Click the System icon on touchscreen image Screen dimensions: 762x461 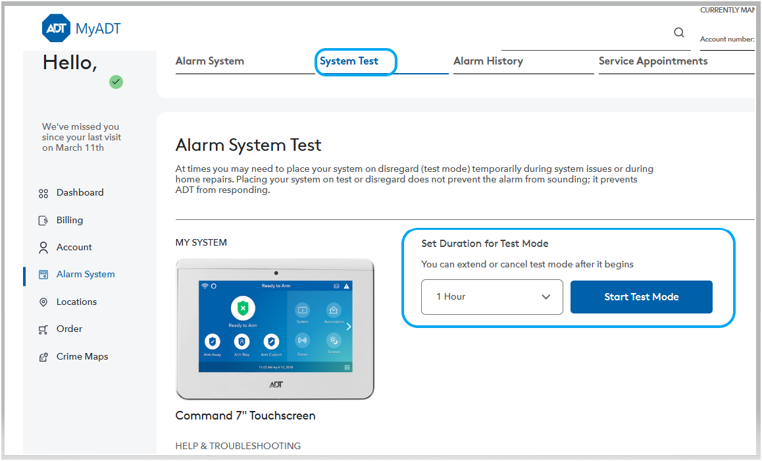302,310
